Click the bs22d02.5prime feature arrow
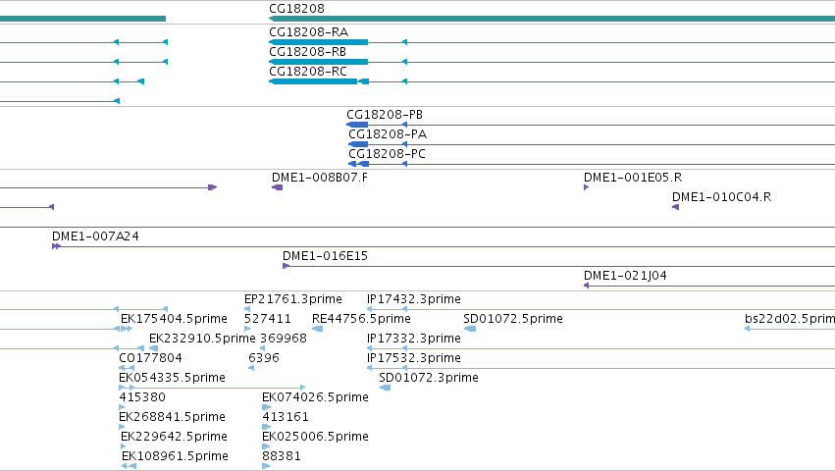This screenshot has width=835, height=471. coord(747,329)
